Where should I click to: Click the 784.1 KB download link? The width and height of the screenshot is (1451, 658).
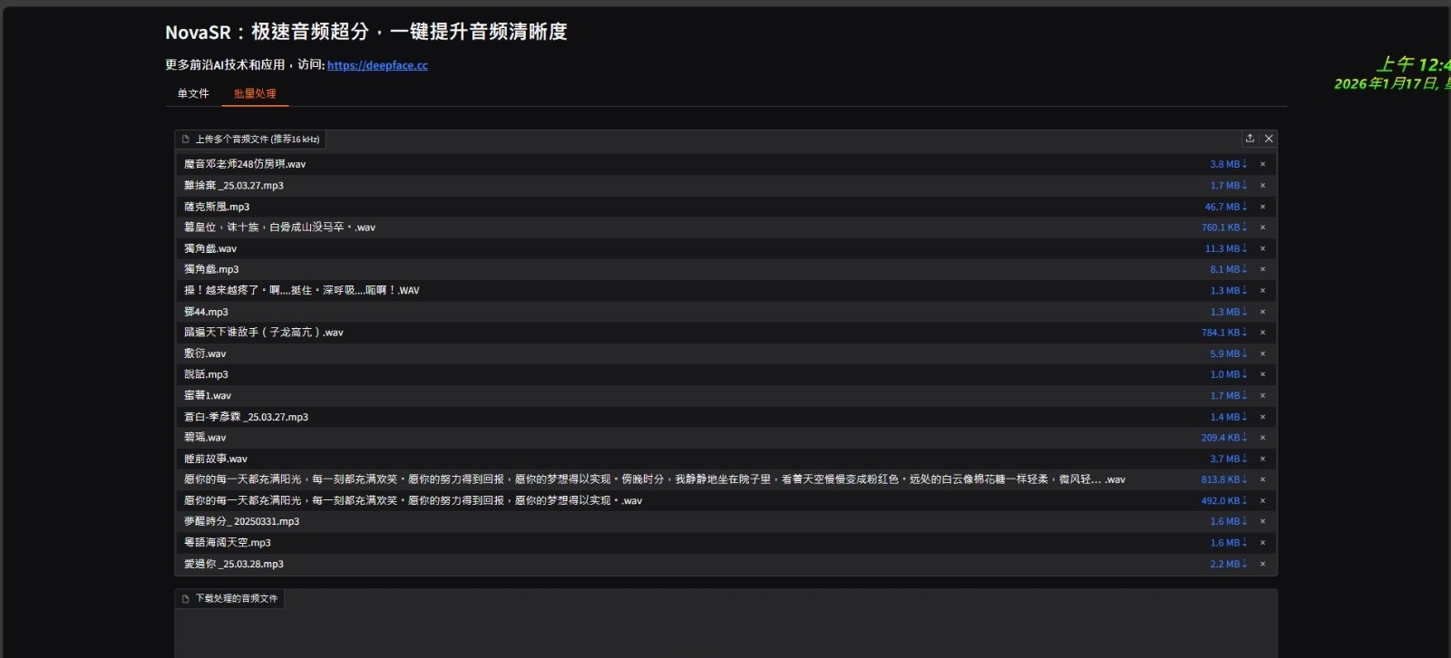coord(1225,333)
